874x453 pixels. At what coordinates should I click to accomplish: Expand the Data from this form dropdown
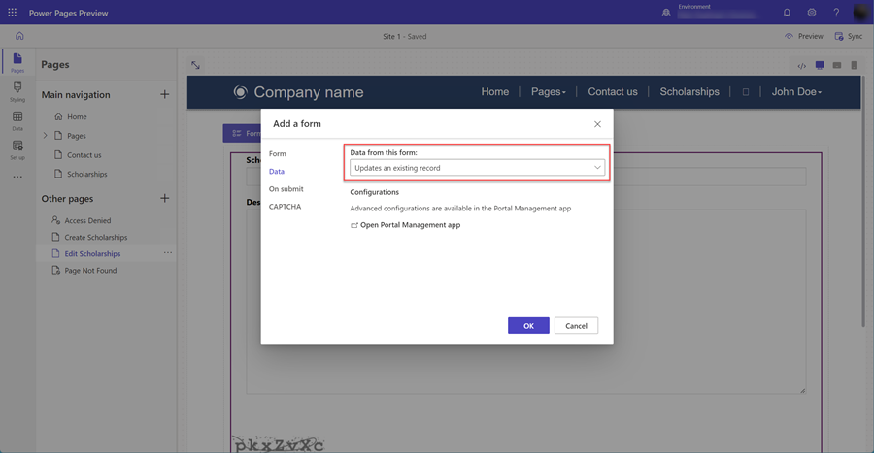[x=477, y=168]
